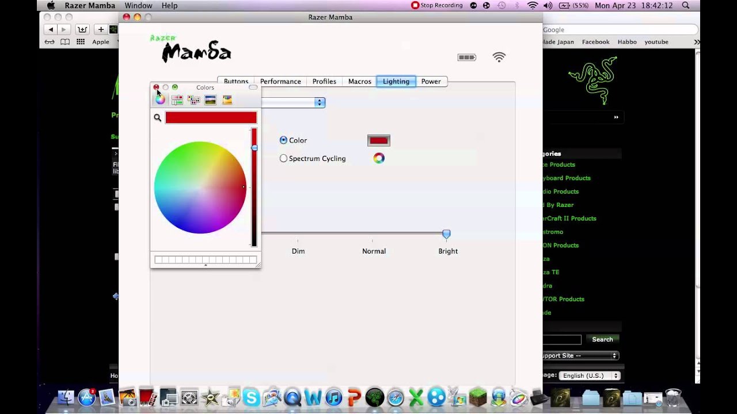Viewport: 737px width, 414px height.
Task: Select the Spectrum Cycling radio button
Action: pyautogui.click(x=283, y=158)
